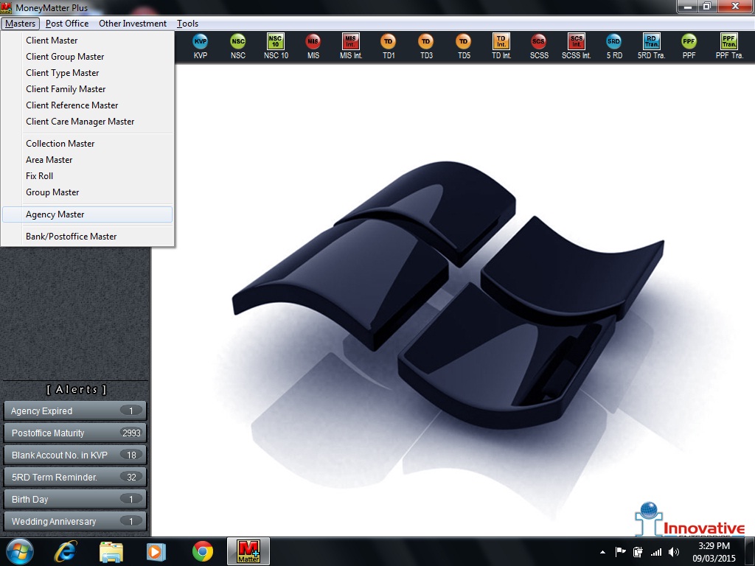Click the TD Int. toolbar icon
This screenshot has height=566, width=755.
pos(501,46)
